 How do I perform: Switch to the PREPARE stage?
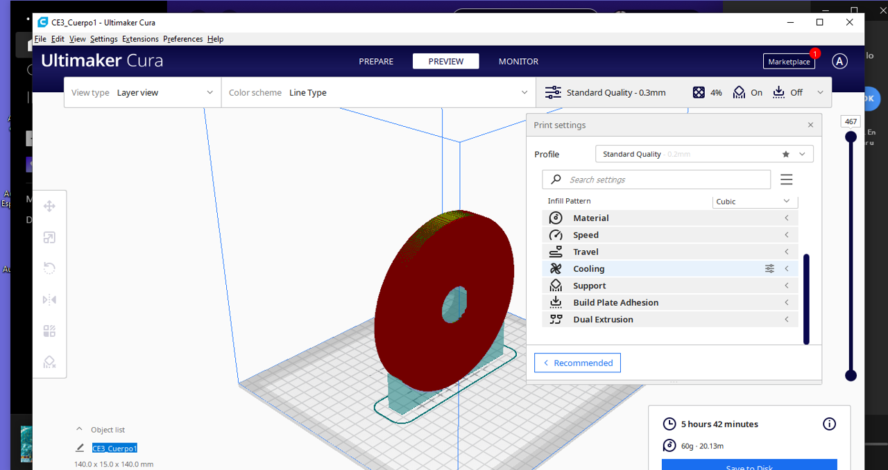click(376, 61)
